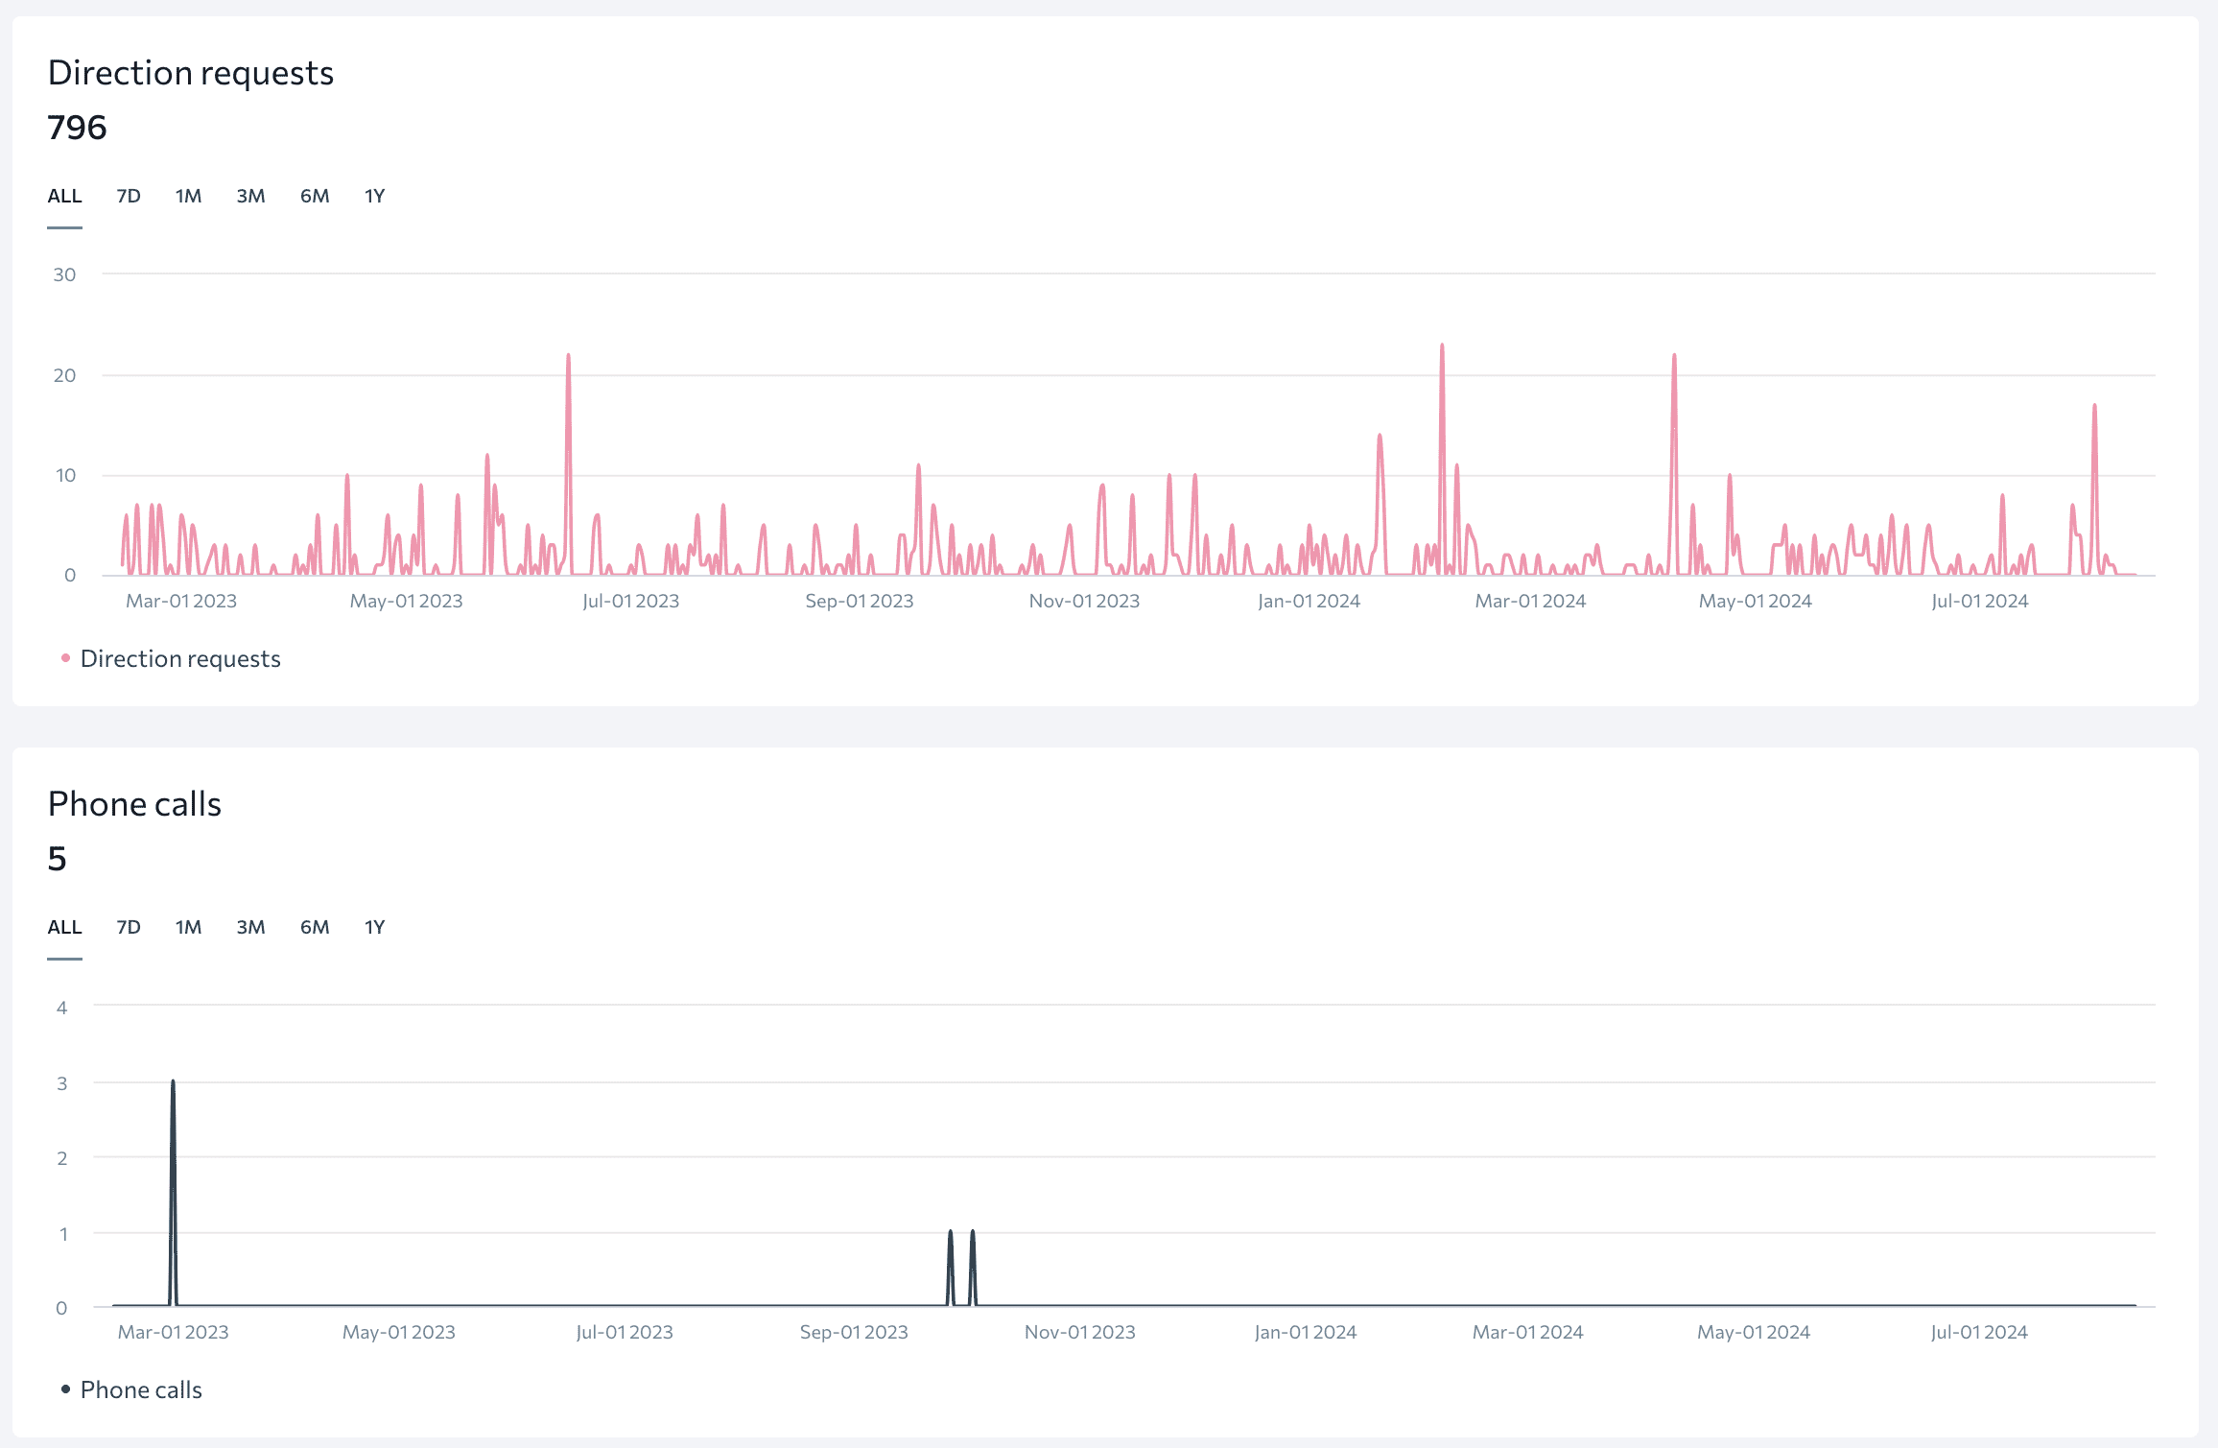2218x1448 pixels.
Task: Select 6M range in Direction requests chart
Action: click(x=315, y=196)
